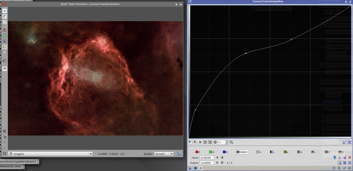This screenshot has width=353, height=171.
Task: Choose cubic spline interpolation
Action: [345, 163]
